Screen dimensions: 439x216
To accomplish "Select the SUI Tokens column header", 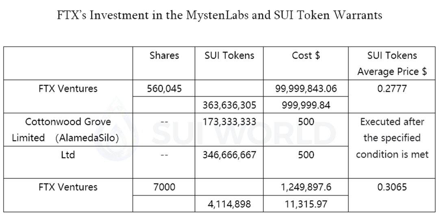I will coord(229,56).
